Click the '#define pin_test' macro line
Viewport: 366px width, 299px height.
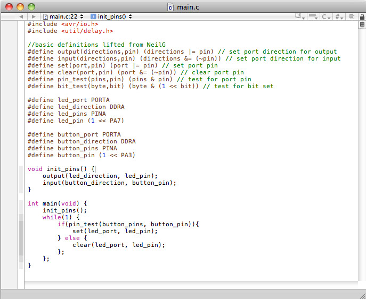140,79
